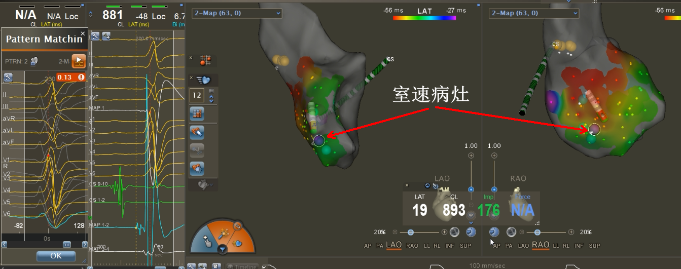This screenshot has height=269, width=681.
Task: Select the hammer-style map editing tool
Action: (x=197, y=133)
